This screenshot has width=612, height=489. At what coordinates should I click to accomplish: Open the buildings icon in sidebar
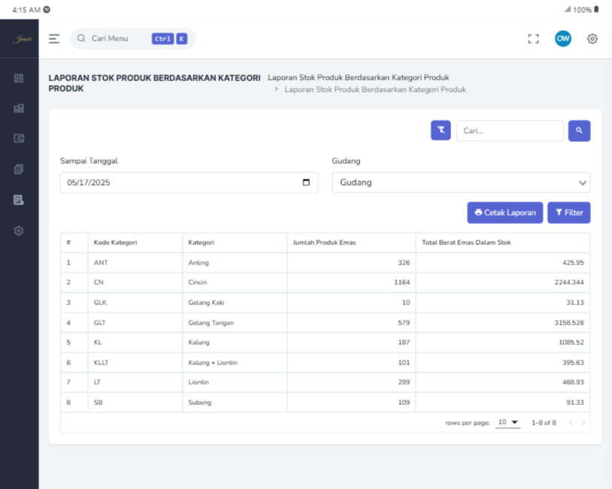tap(19, 108)
